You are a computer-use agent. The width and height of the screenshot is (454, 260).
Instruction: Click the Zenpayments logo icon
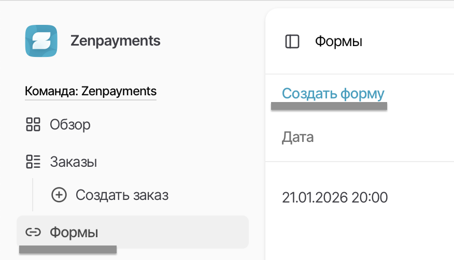41,41
